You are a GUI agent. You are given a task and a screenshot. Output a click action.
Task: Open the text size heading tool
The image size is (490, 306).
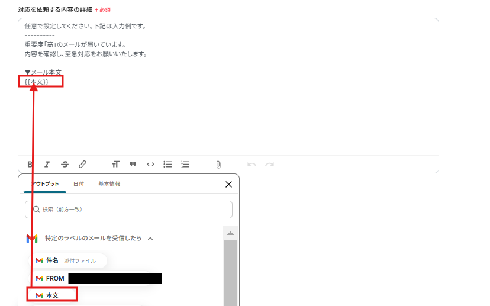(115, 164)
